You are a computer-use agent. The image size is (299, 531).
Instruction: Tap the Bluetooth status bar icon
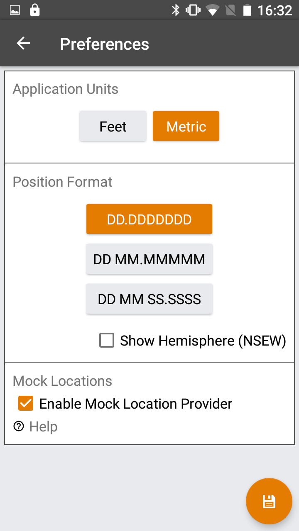click(176, 10)
